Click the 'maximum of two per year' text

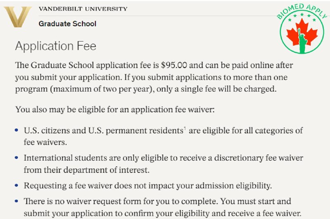[x=101, y=89]
